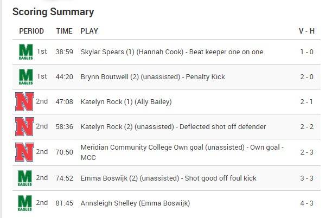Select the Annsleigh Shelley goal entry
The width and height of the screenshot is (332, 218).
click(135, 203)
